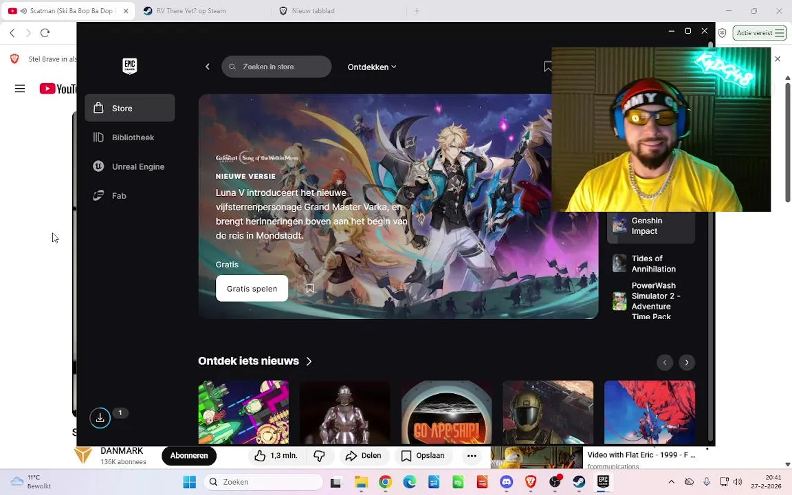Open the YouTube more actions ellipsis
The width and height of the screenshot is (792, 495).
pos(472,456)
